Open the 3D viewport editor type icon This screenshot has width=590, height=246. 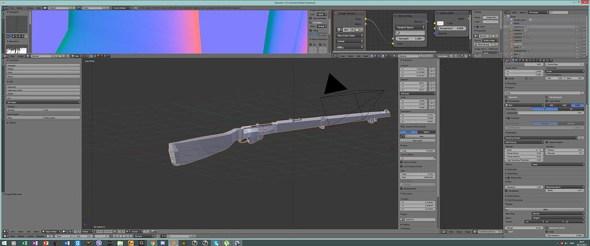tap(7, 232)
